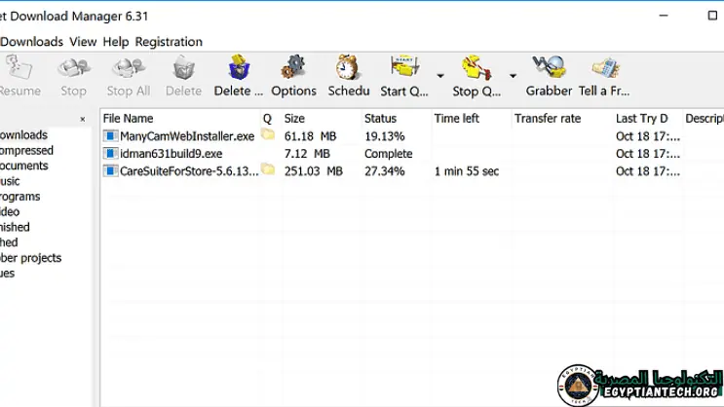Image resolution: width=724 pixels, height=407 pixels.
Task: Click the idman631build9.exe file icon
Action: click(x=110, y=153)
